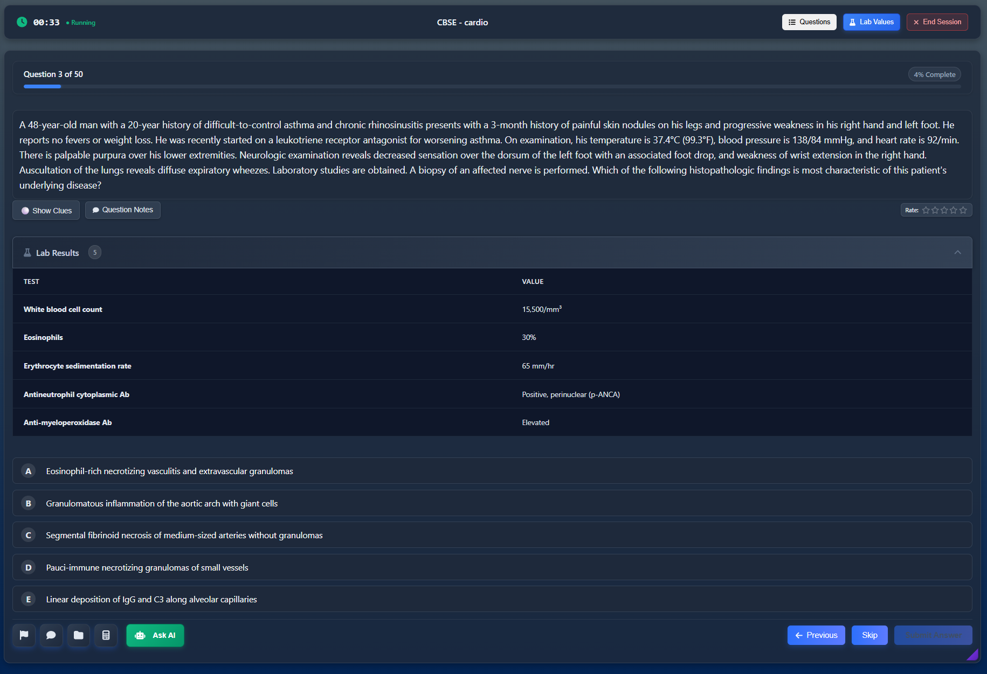Image resolution: width=987 pixels, height=674 pixels.
Task: Skip to the next question
Action: pyautogui.click(x=869, y=635)
